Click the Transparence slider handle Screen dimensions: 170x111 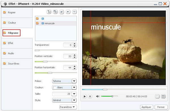[x=37, y=50]
